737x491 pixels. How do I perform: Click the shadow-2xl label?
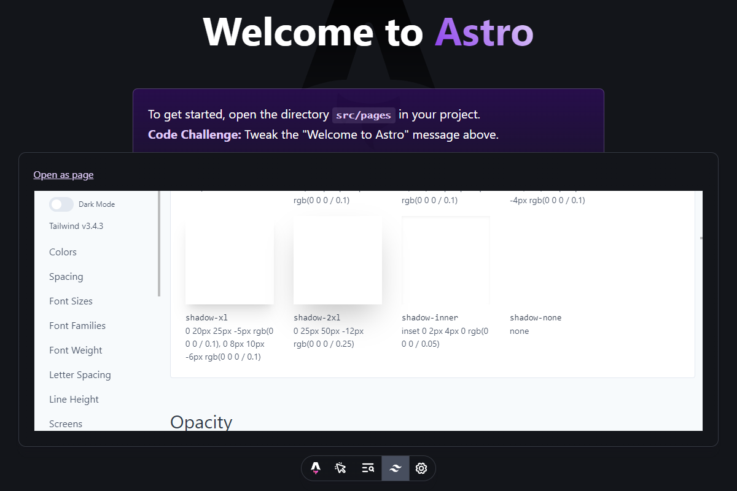point(317,318)
